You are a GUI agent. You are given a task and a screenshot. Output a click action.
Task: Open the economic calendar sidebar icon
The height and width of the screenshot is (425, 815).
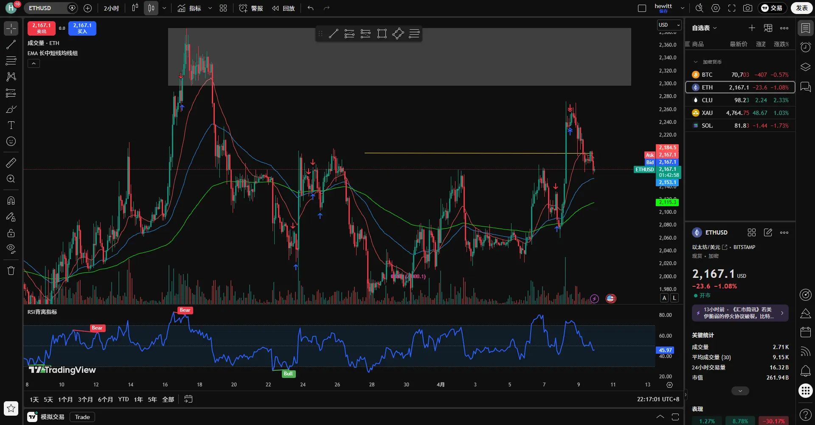click(805, 332)
